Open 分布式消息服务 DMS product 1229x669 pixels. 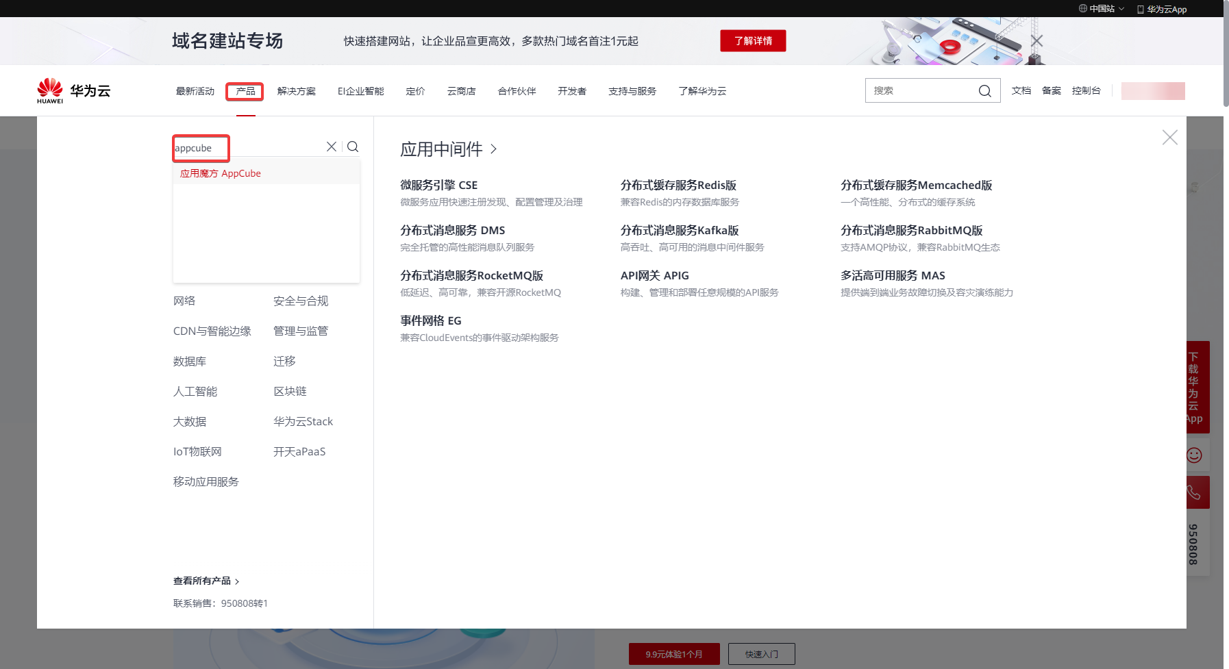pos(453,230)
